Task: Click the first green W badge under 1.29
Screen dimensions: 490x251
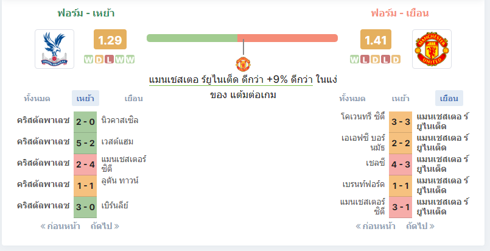Action: tap(89, 59)
